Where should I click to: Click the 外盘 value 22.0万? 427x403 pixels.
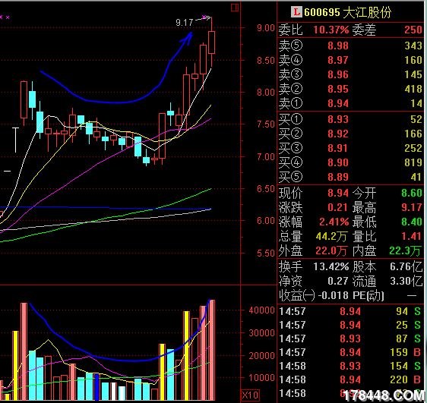331,250
